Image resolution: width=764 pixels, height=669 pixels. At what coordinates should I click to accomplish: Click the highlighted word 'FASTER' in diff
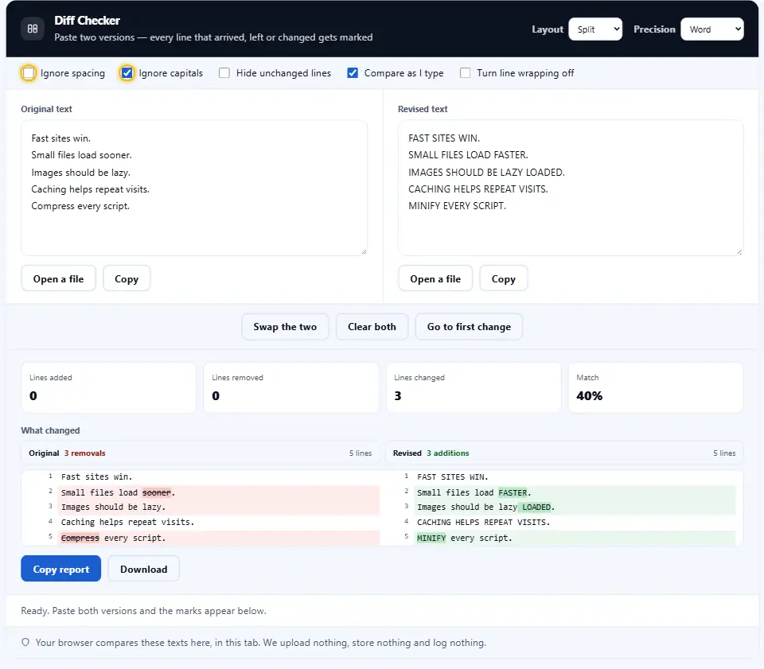click(x=513, y=492)
